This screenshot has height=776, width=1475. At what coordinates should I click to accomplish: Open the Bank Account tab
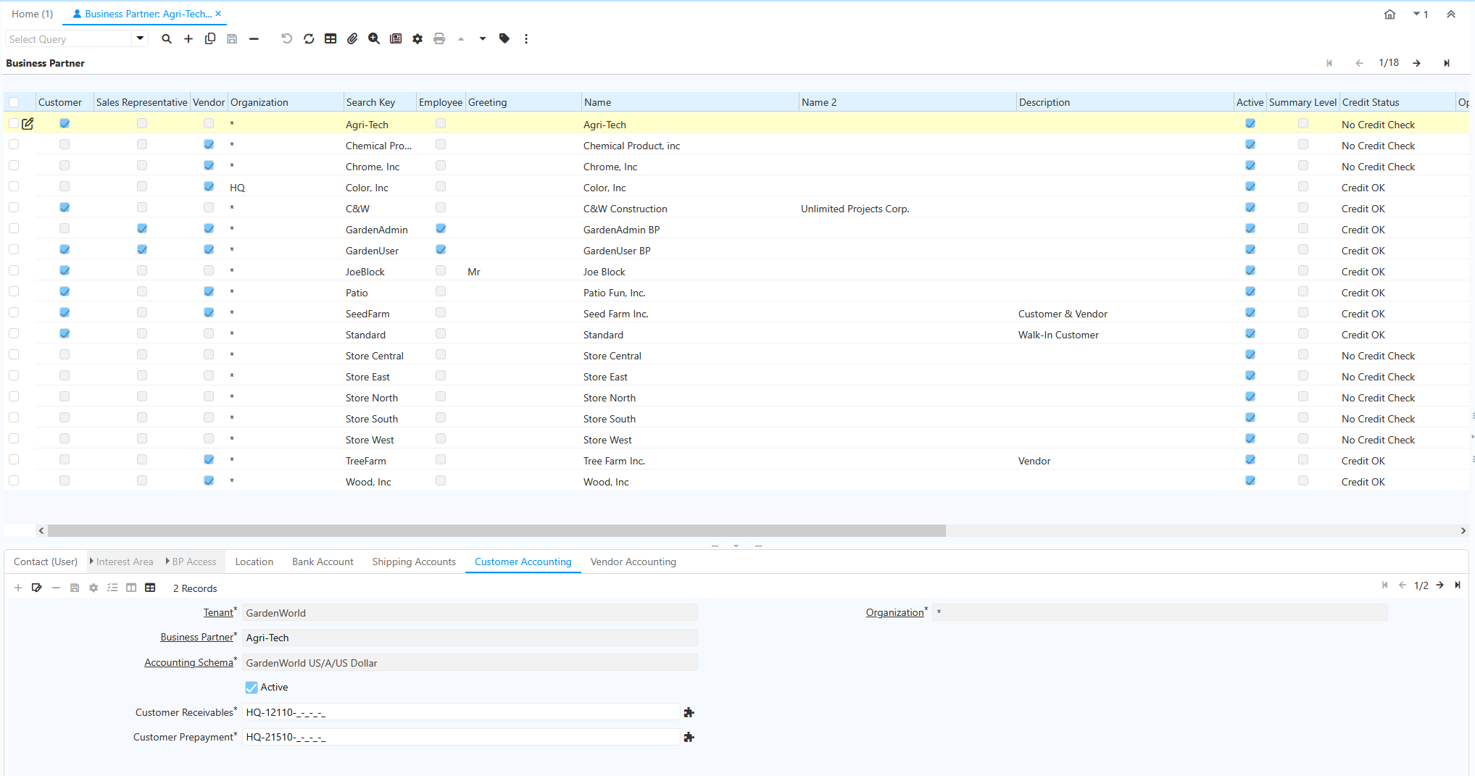(323, 562)
